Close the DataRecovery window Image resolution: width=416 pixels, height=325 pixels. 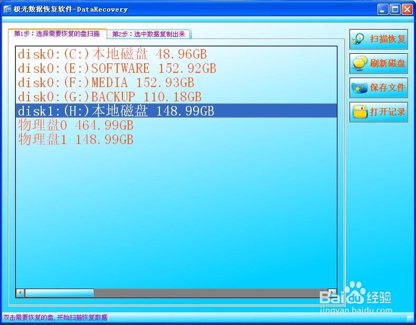[x=407, y=9]
